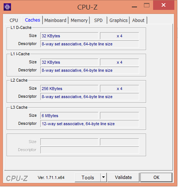Screen dimensions: 178x187
Task: Go to the Memory tab
Action: coord(79,20)
